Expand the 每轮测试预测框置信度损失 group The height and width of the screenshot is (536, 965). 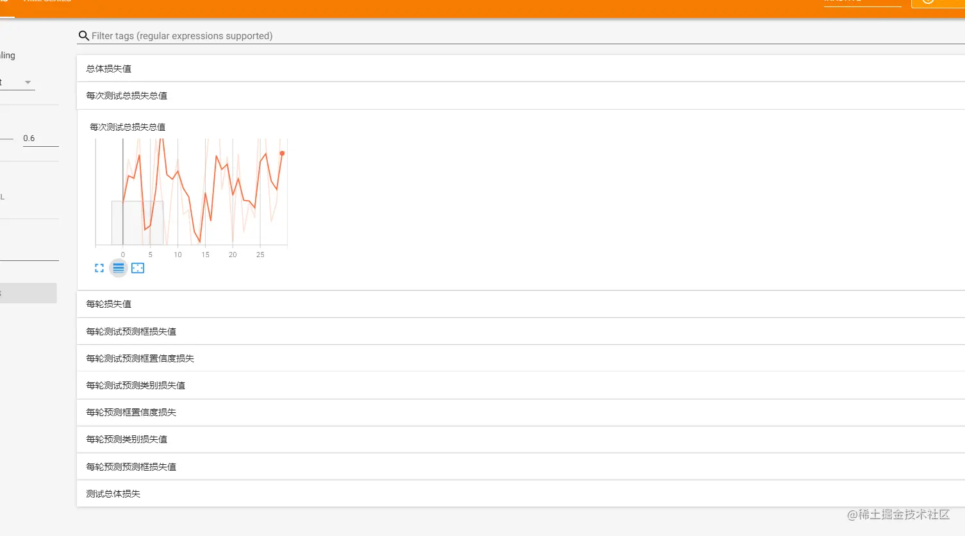(521, 358)
